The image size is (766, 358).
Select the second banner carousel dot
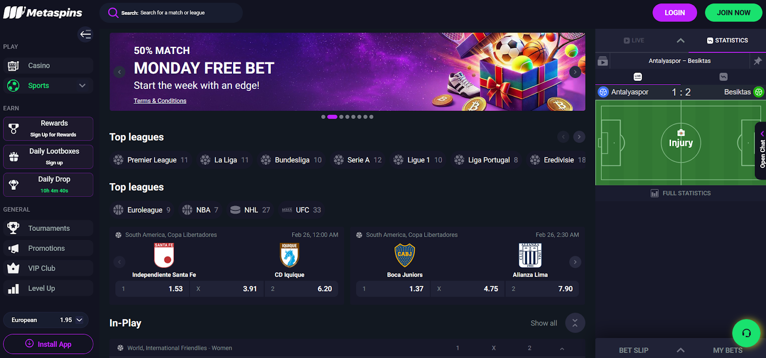coord(332,117)
